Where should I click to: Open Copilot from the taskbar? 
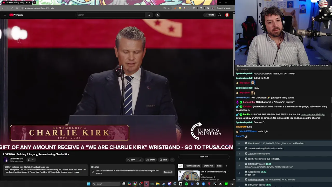click(x=129, y=184)
